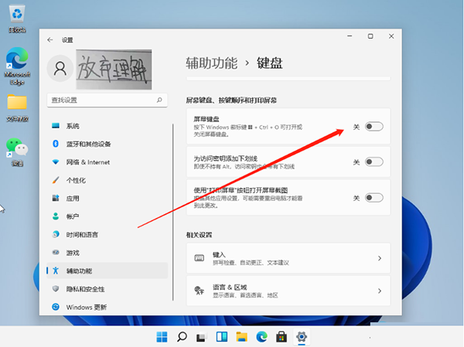Select 系统 in the sidebar
Image resolution: width=464 pixels, height=347 pixels.
pos(73,126)
